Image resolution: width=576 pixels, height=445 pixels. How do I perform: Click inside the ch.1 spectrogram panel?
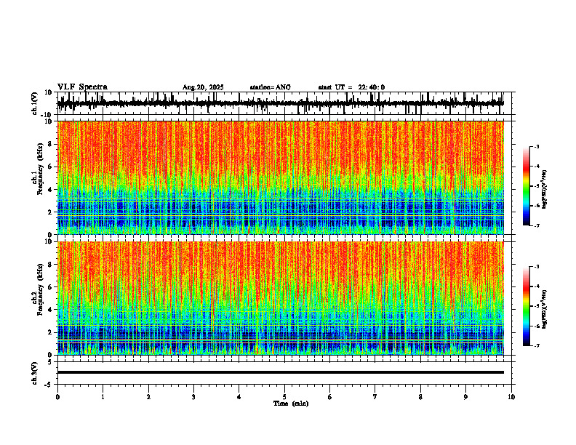[x=280, y=177]
